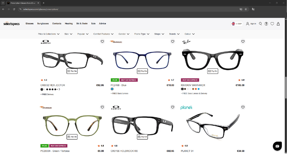Expand the Frame Type filter
The width and height of the screenshot is (287, 161).
[142, 34]
